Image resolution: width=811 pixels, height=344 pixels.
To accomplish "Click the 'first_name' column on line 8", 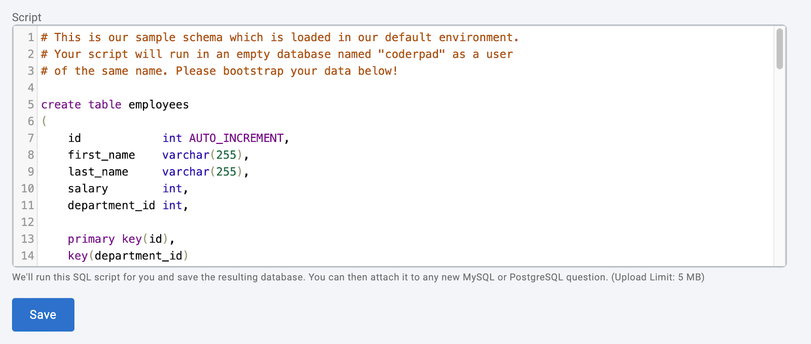I will click(101, 155).
